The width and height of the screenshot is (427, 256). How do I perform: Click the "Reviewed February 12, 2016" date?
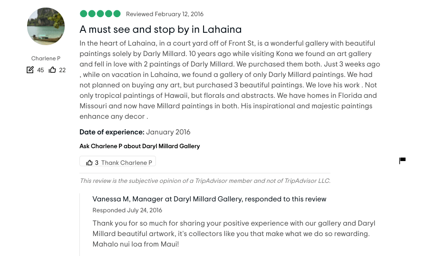(x=165, y=14)
